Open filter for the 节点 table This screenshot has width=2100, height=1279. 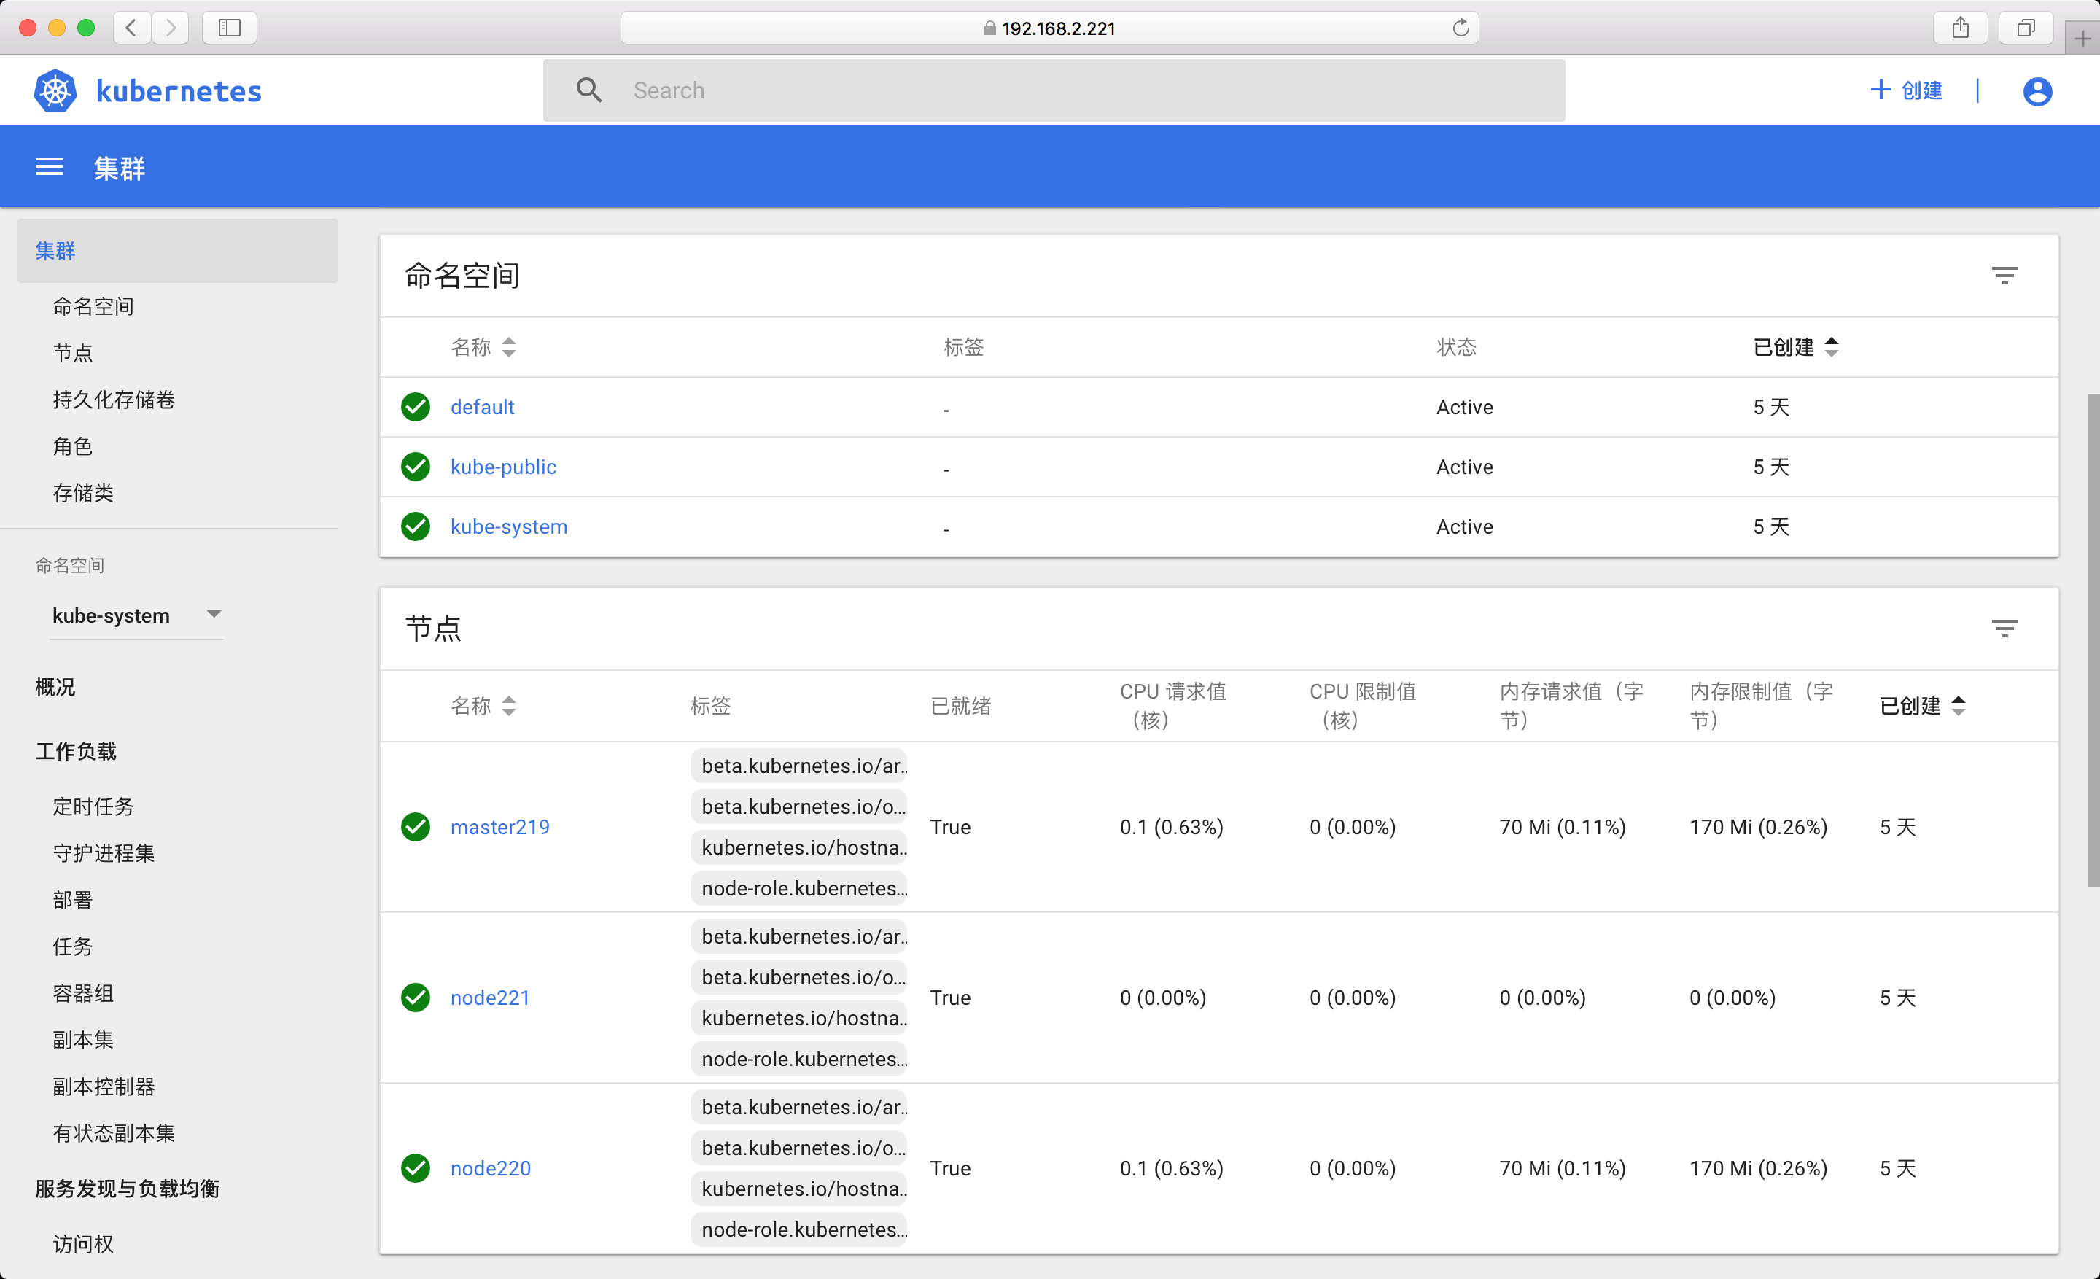coord(2004,629)
